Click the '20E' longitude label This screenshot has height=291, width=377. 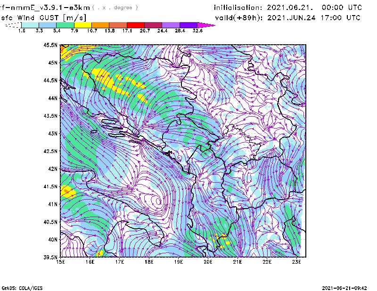pos(208,262)
